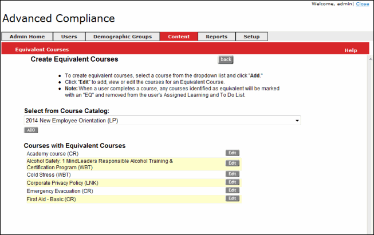This screenshot has width=374, height=235.
Task: Open the Demographic Groups tab
Action: click(122, 37)
